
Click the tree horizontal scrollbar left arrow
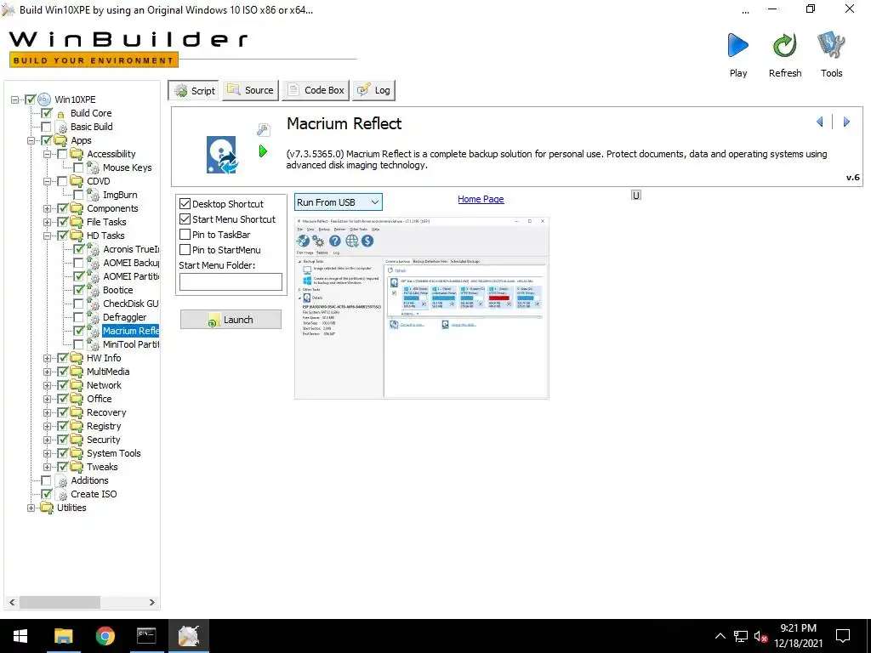coord(12,603)
